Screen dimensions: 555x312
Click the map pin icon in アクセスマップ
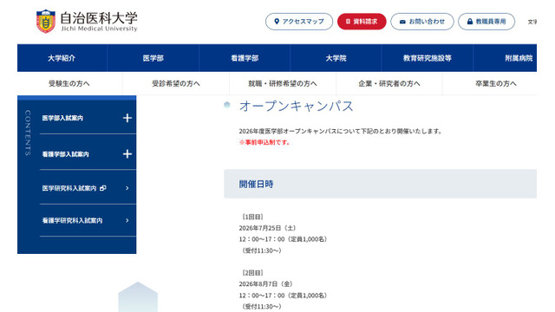[x=277, y=22]
